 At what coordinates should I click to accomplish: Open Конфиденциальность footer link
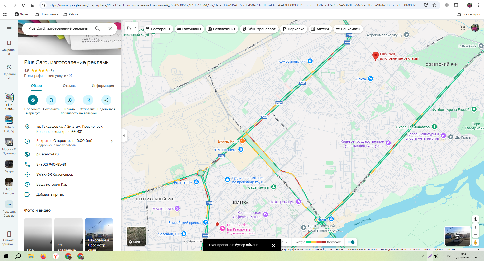[x=394, y=250]
